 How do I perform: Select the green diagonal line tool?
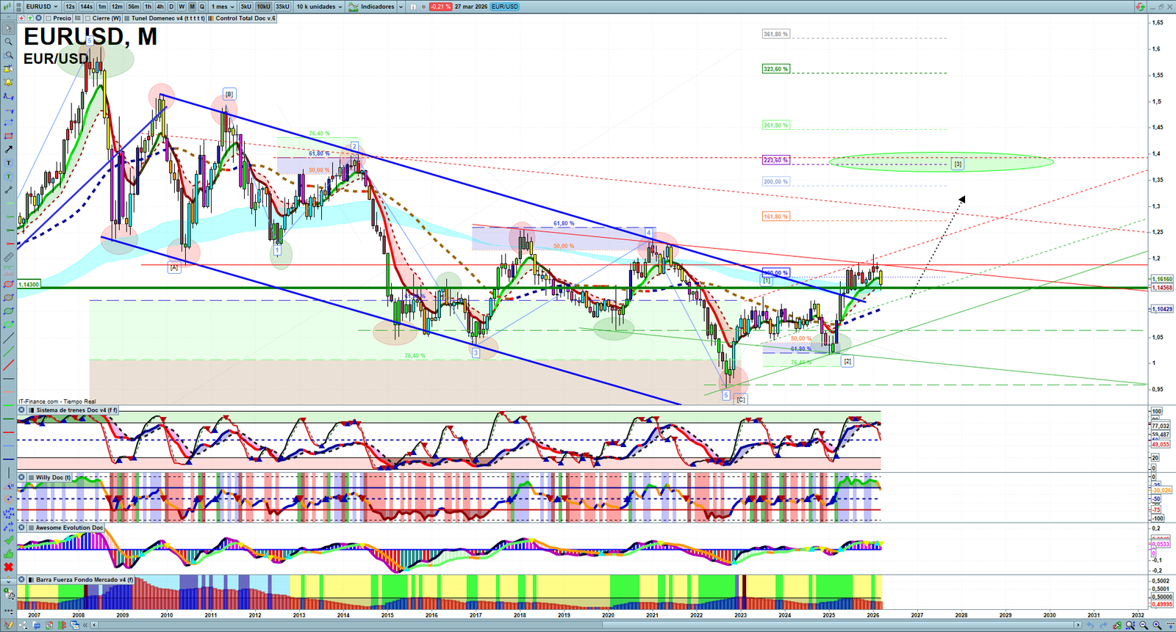click(x=8, y=352)
